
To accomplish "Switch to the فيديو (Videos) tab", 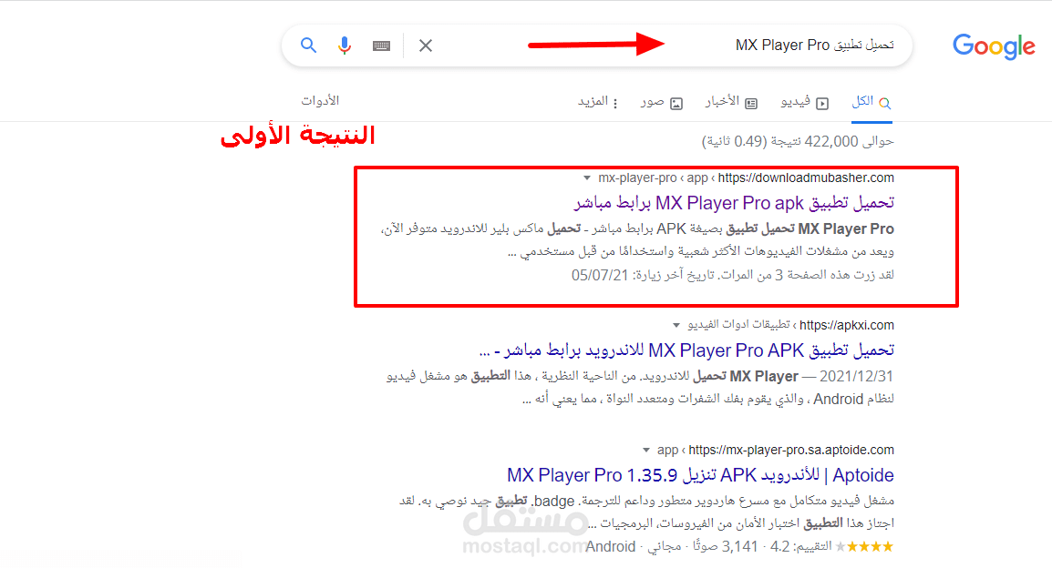I will click(804, 102).
